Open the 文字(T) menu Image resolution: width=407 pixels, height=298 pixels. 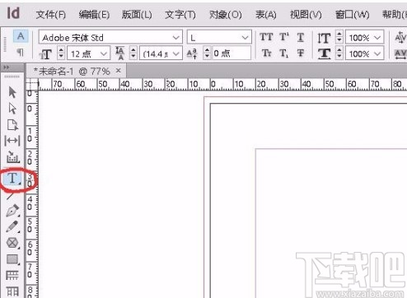pos(180,14)
